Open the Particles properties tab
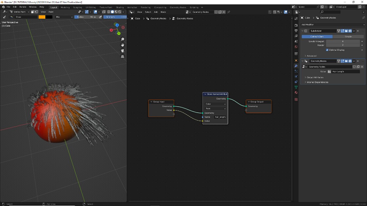 pos(296,71)
